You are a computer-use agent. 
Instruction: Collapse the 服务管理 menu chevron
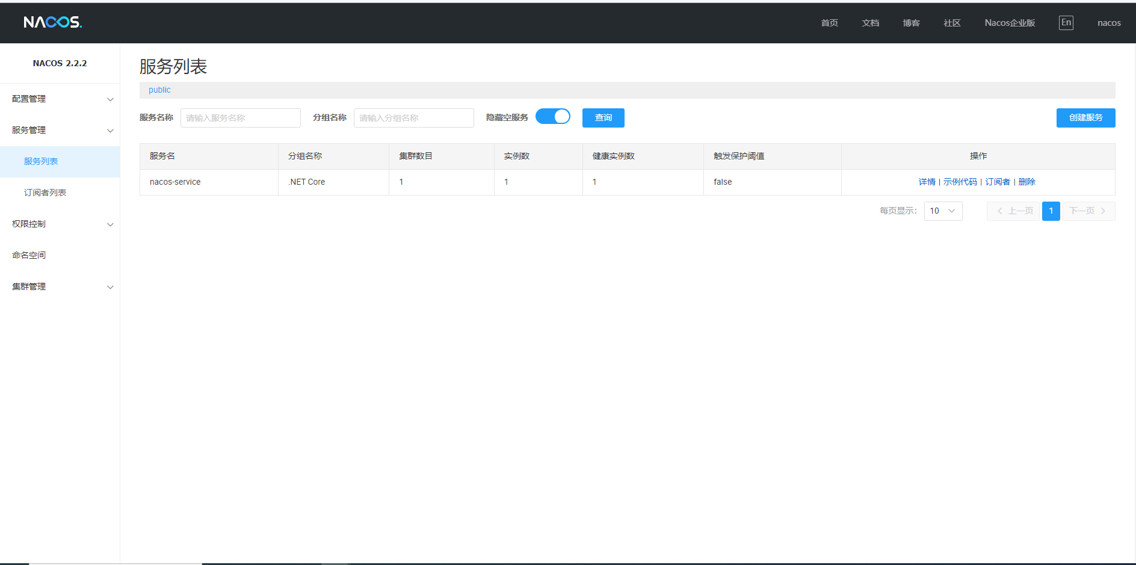coord(110,131)
